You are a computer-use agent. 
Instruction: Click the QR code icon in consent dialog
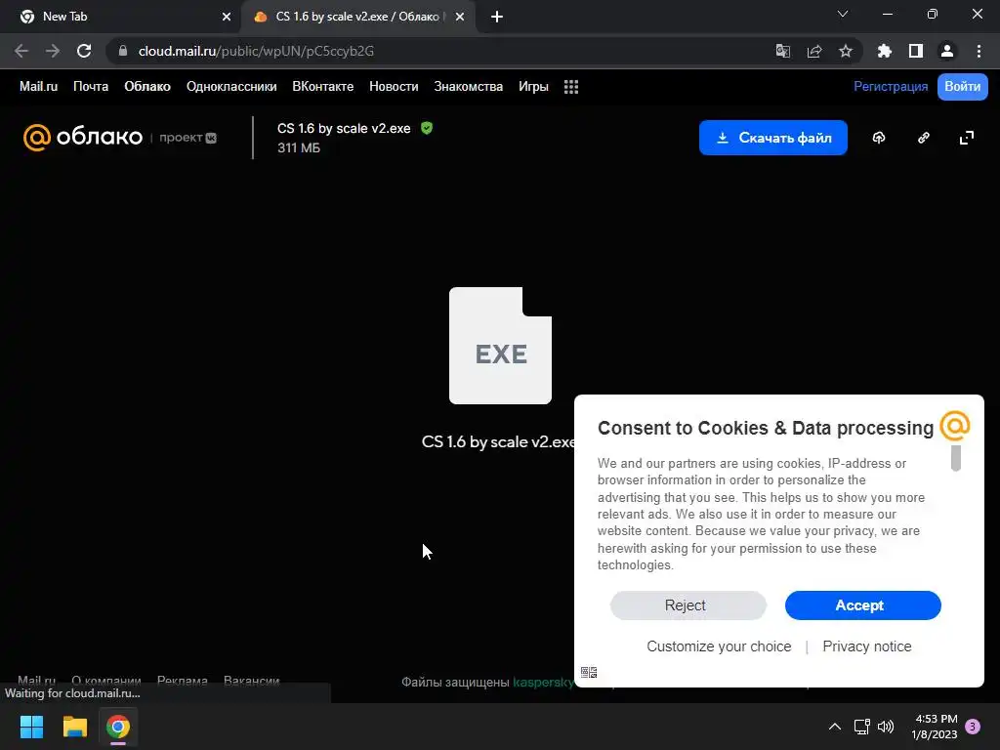[x=589, y=672]
